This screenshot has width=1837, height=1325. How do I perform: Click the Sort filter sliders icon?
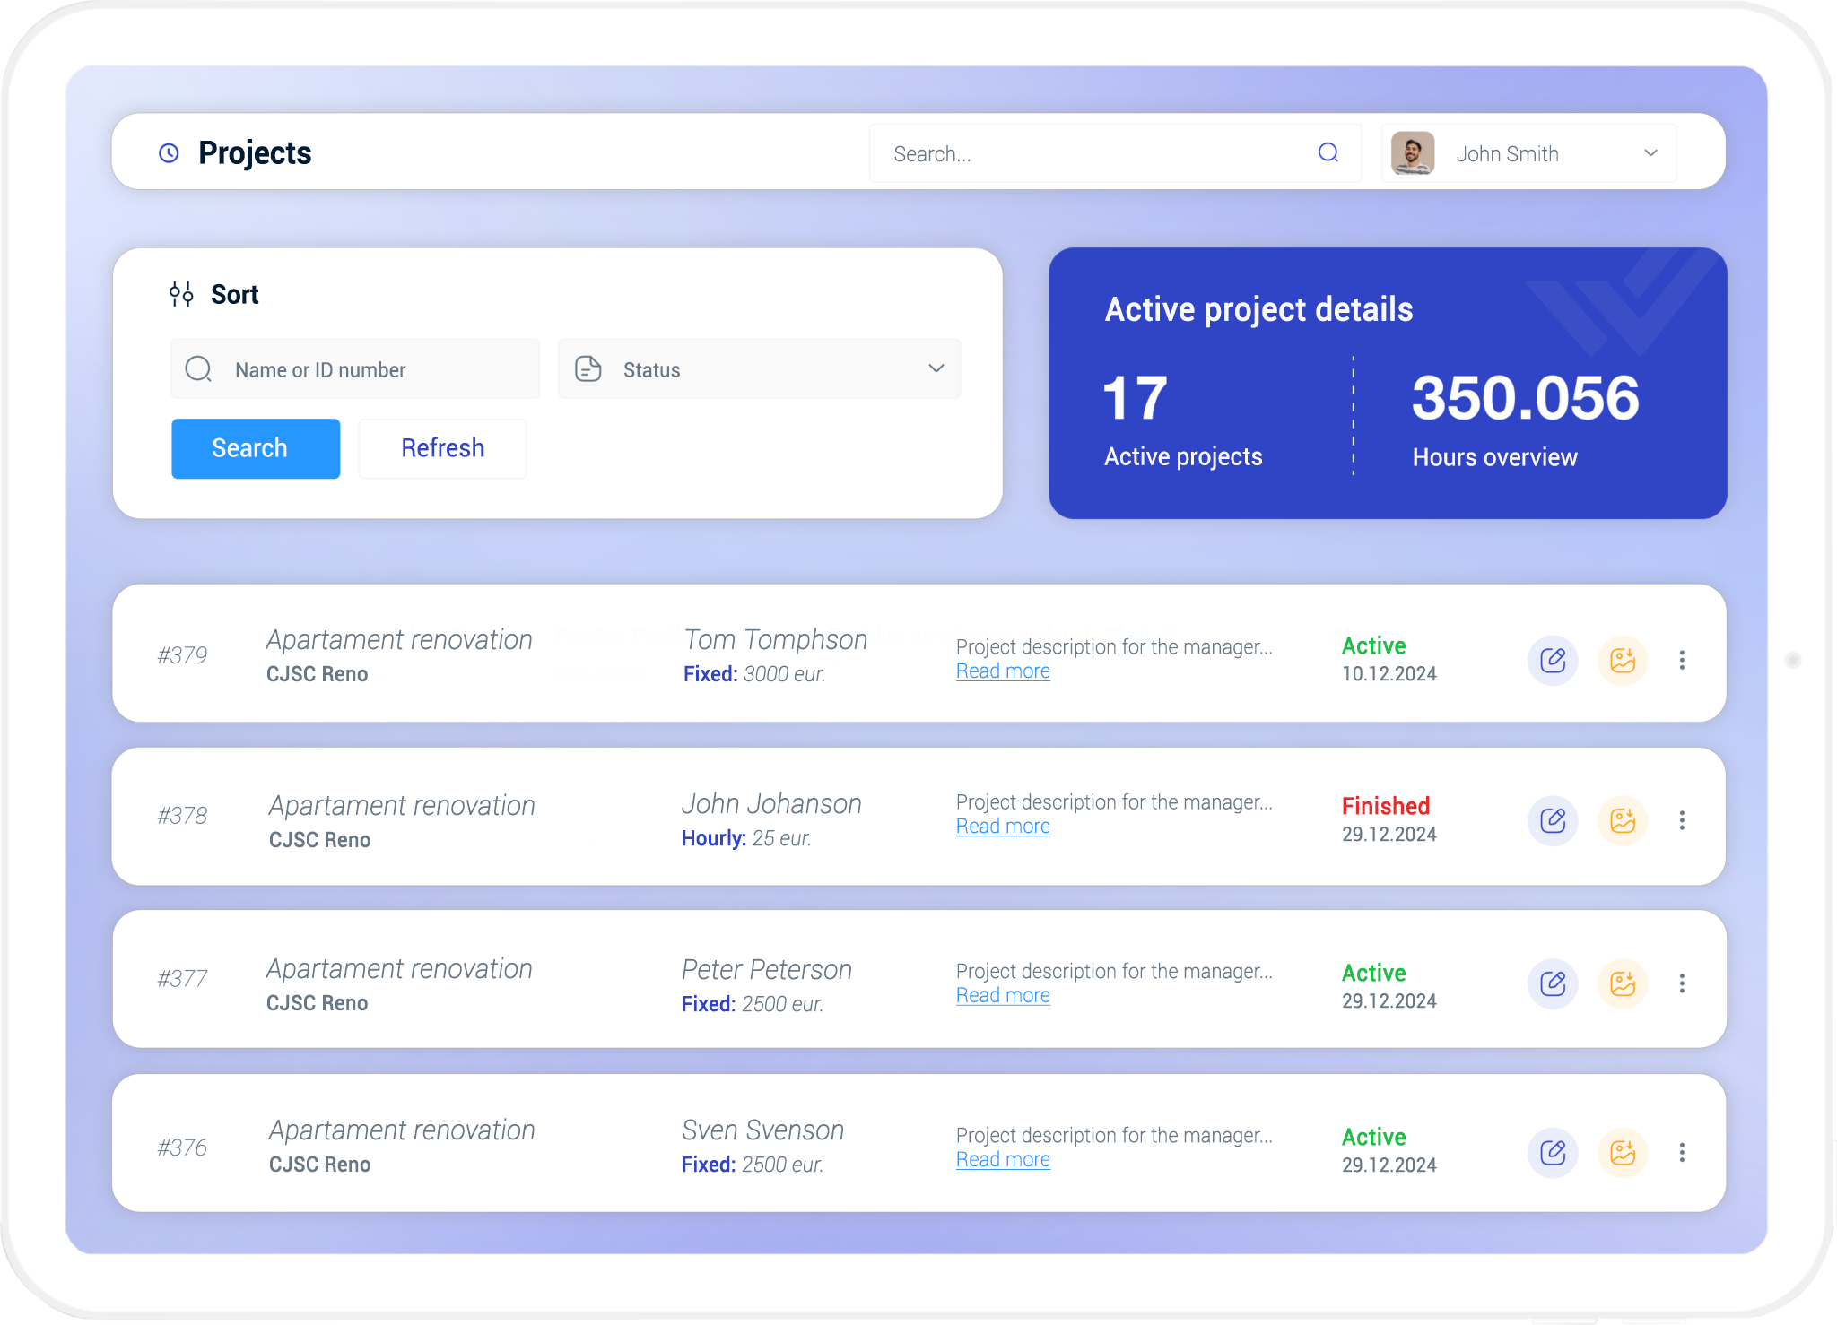181,294
